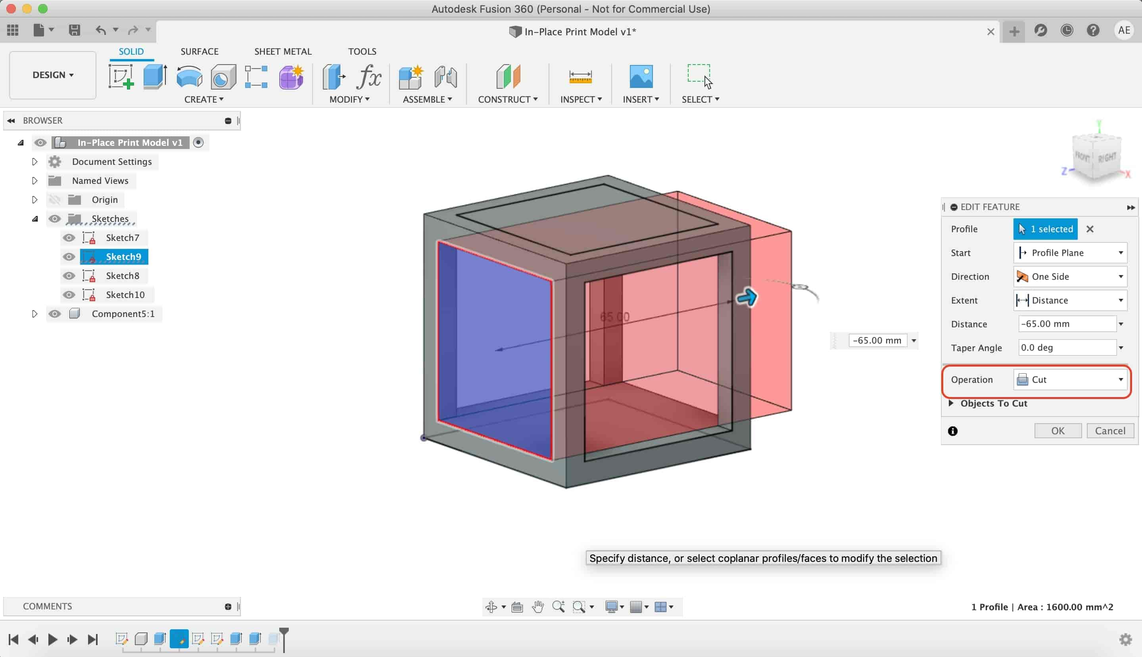Select the Revolve tool

coord(189,77)
